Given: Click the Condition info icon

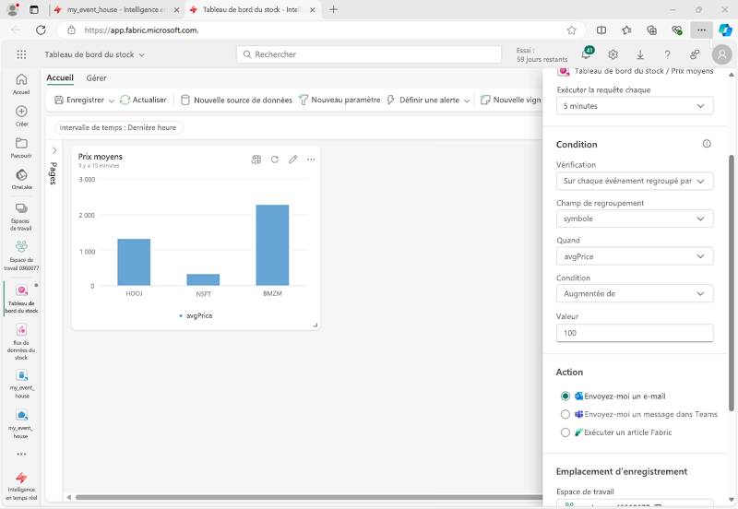Looking at the screenshot, I should [x=707, y=144].
